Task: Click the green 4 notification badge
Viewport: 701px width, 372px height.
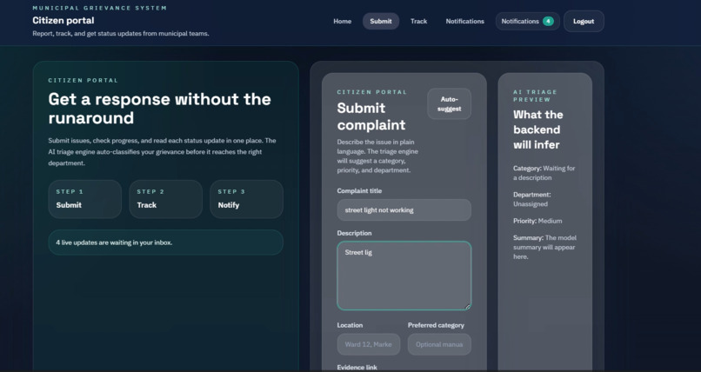Action: [548, 21]
